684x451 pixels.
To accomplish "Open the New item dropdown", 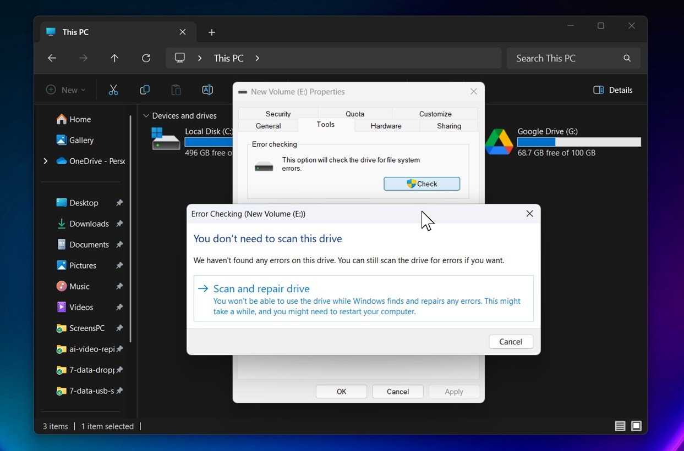I will (66, 90).
